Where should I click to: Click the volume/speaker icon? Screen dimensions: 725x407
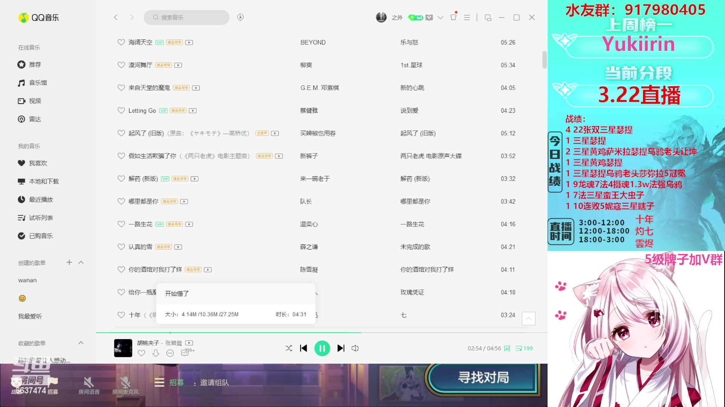point(356,348)
